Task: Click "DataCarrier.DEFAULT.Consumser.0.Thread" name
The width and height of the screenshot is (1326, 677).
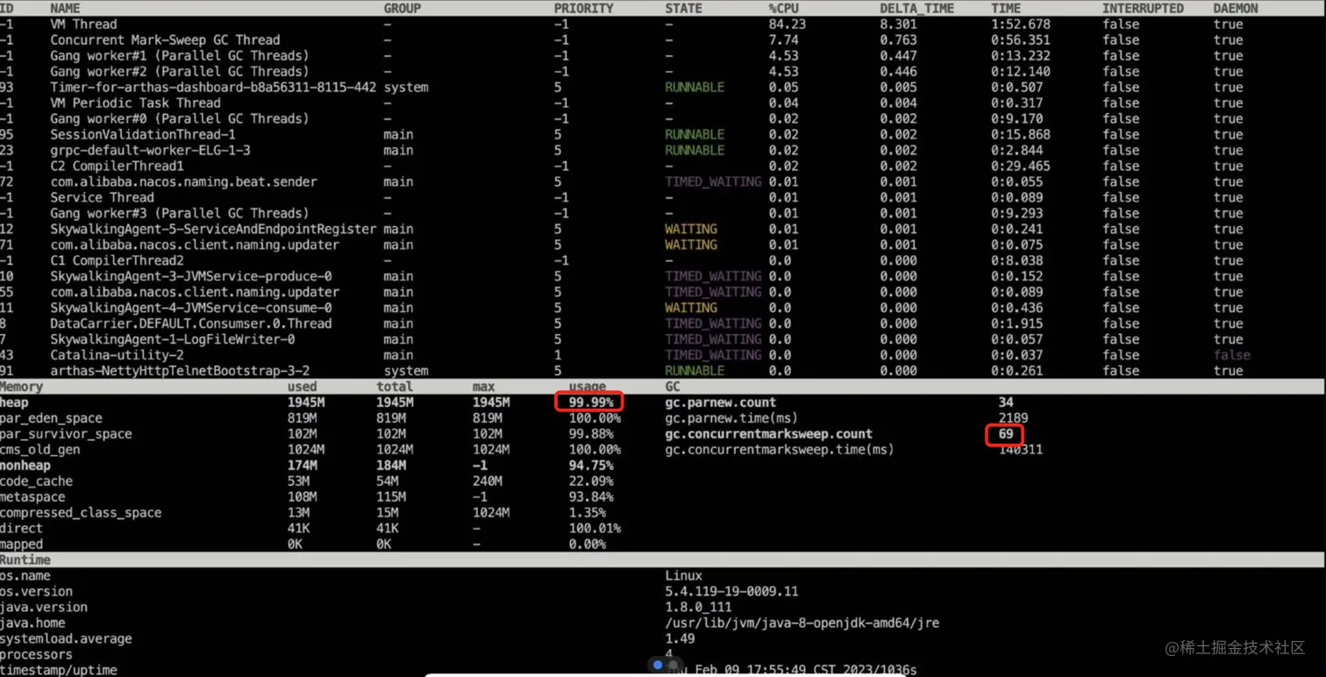Action: click(x=190, y=324)
